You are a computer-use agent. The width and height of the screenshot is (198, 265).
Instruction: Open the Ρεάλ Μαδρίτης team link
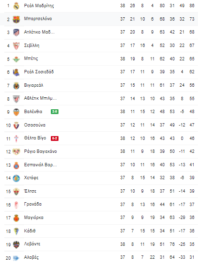[39, 6]
